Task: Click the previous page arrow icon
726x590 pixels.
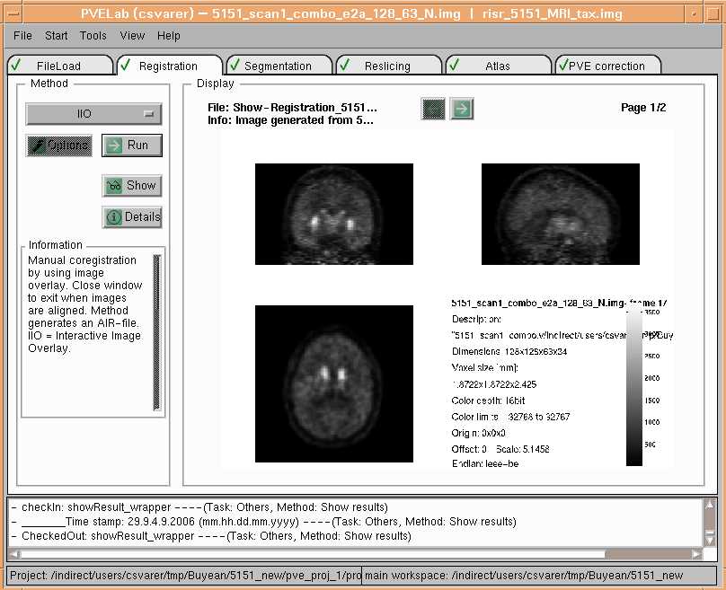Action: coord(434,109)
